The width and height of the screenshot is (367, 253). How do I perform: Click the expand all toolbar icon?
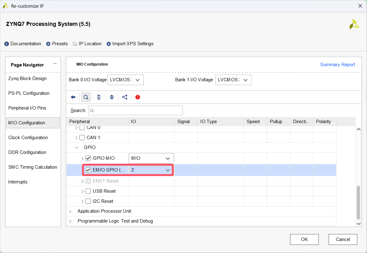(x=112, y=97)
